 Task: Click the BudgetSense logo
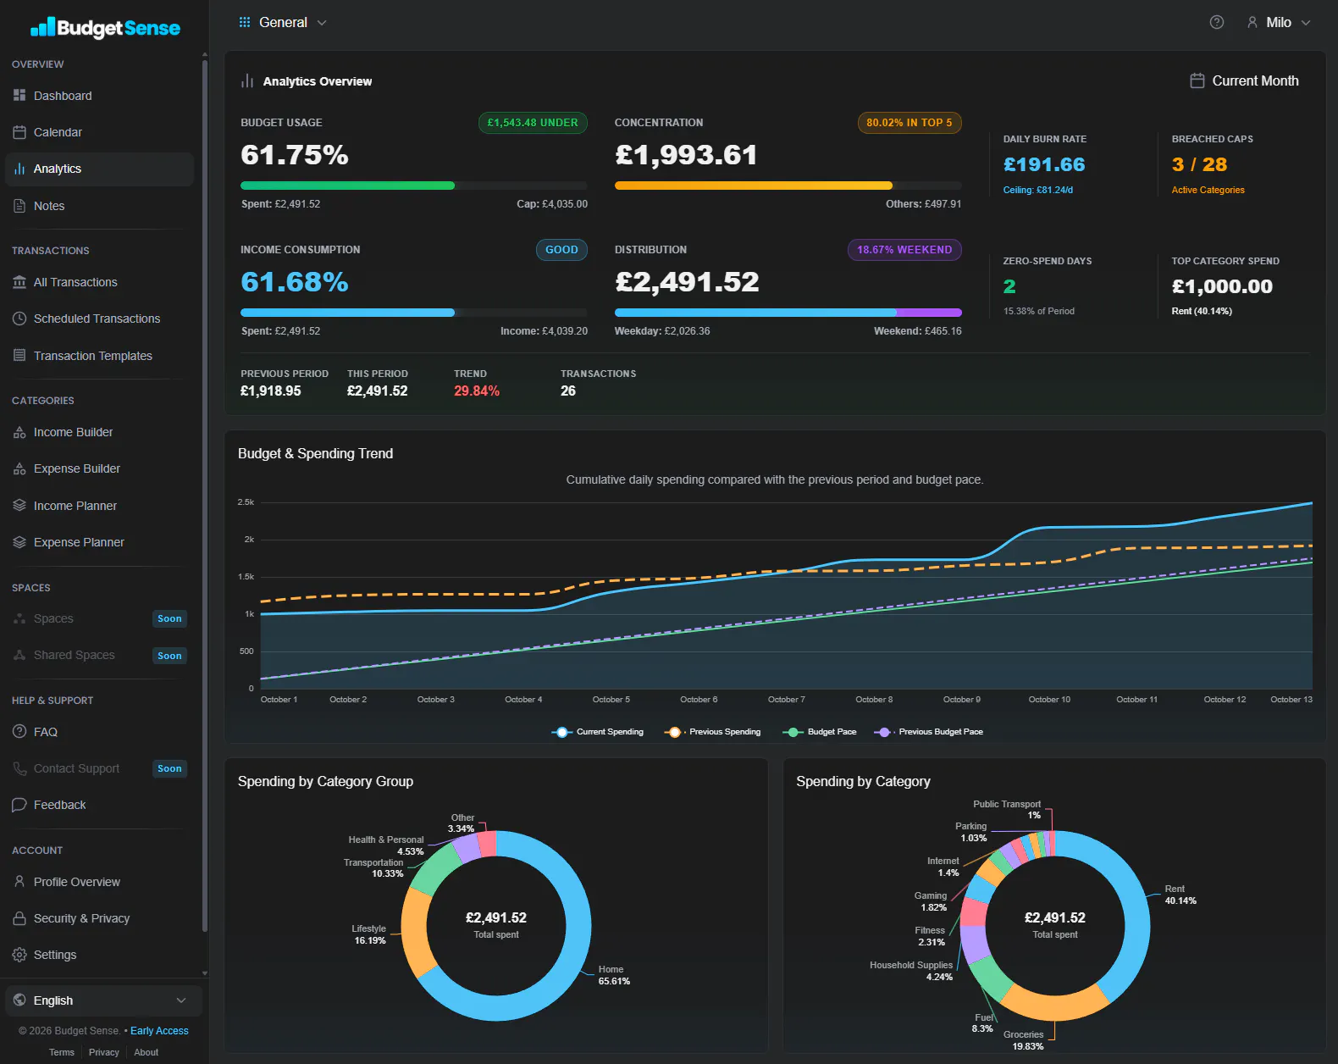pos(105,28)
